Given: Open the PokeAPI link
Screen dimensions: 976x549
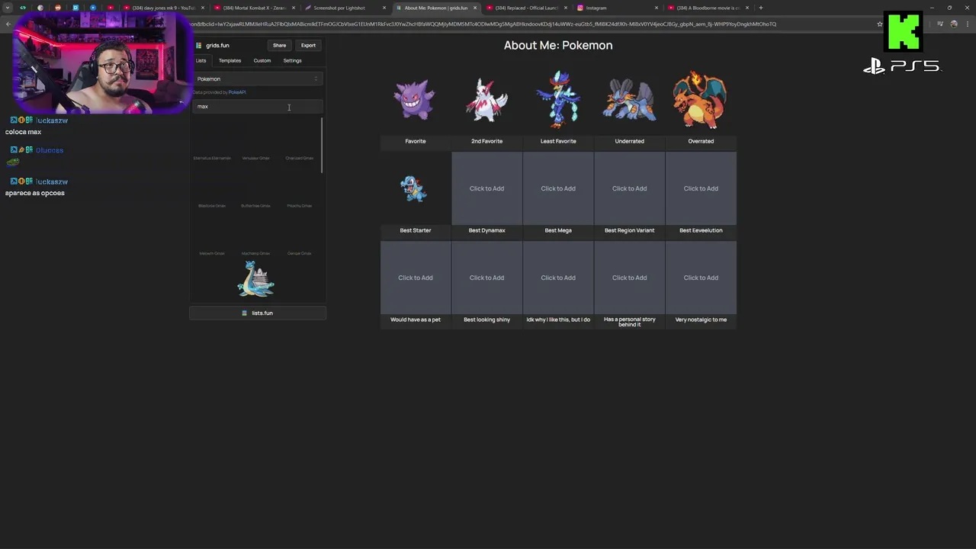Looking at the screenshot, I should (x=237, y=92).
